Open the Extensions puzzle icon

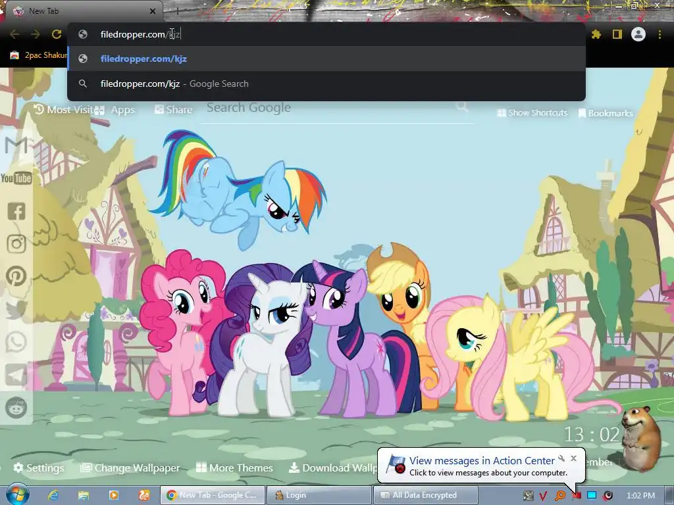pos(596,34)
